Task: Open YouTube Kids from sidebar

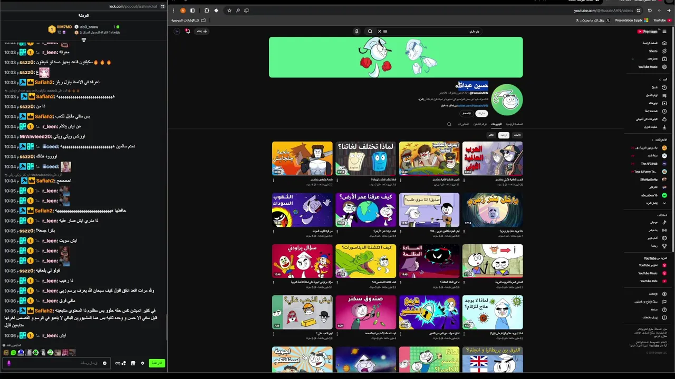Action: (653, 281)
